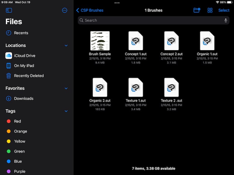Click the "Texture 1.sut" file name label
This screenshot has height=175, width=234.
pyautogui.click(x=136, y=101)
